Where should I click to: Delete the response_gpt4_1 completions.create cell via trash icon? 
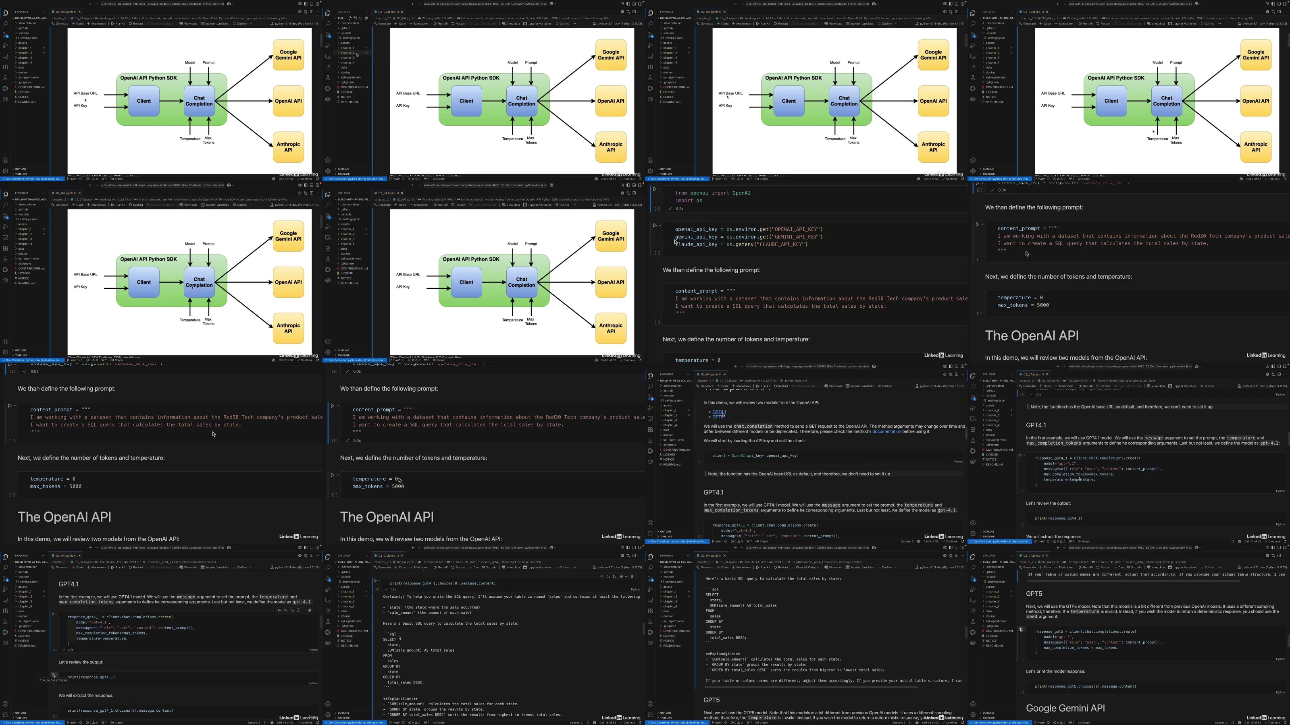(x=310, y=610)
